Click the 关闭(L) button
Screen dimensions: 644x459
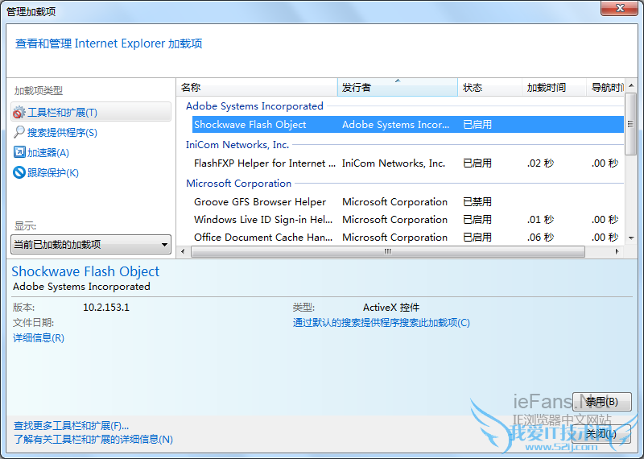601,433
